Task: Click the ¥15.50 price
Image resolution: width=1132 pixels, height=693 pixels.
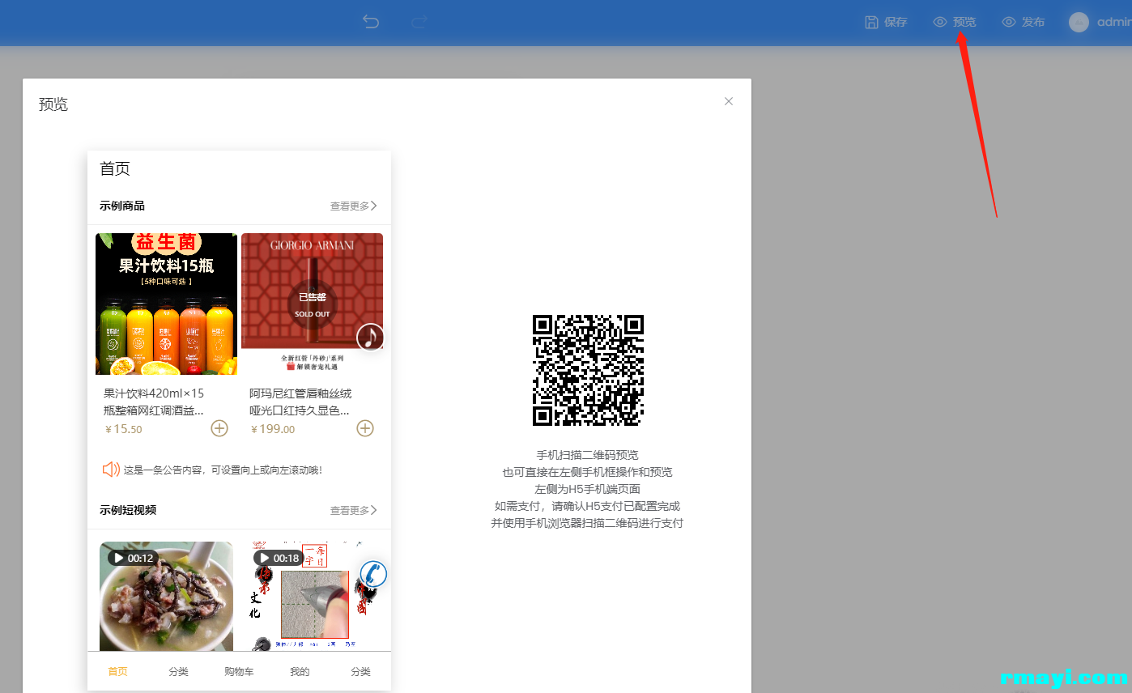Action: pos(123,429)
